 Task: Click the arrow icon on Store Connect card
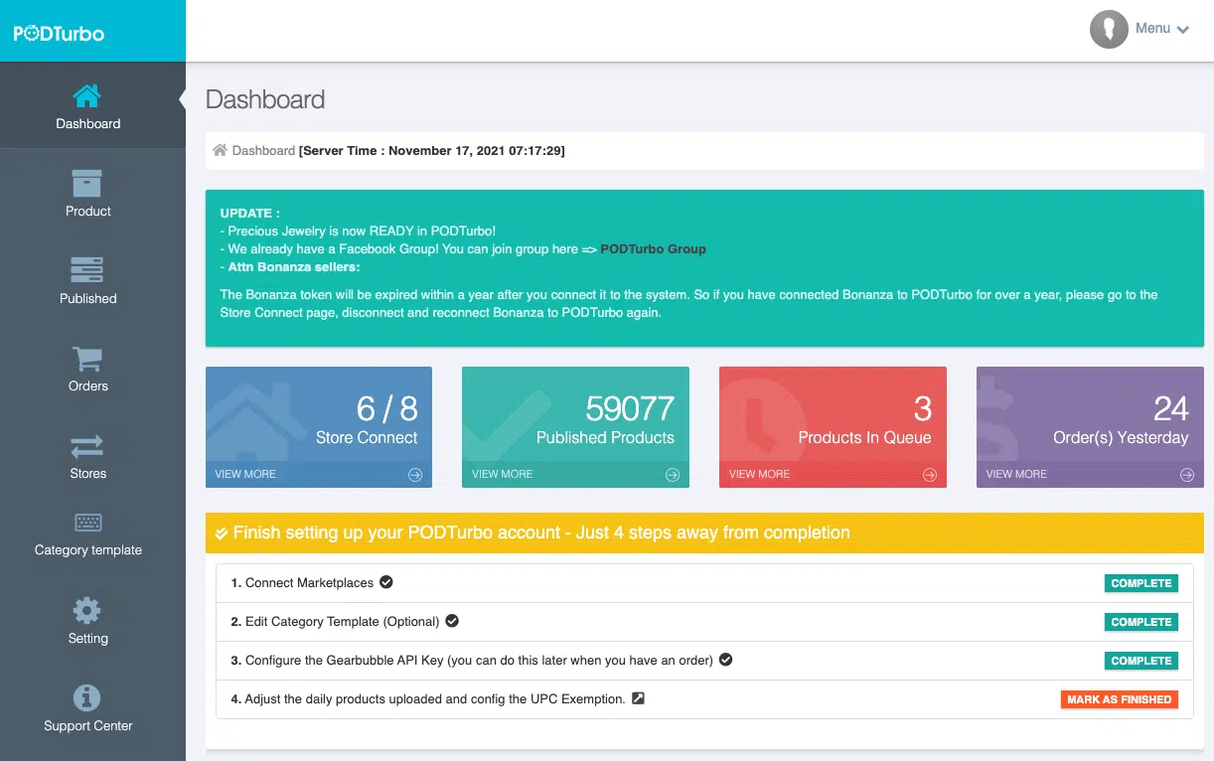(x=415, y=475)
